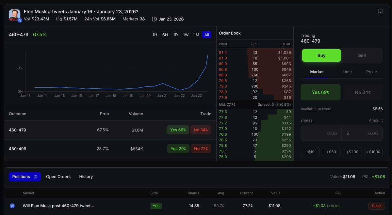The width and height of the screenshot is (392, 215).
Task: Choose the Sell trading side
Action: click(362, 55)
